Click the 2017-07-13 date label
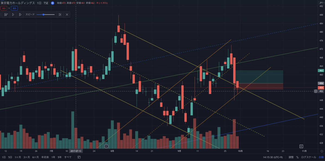The width and height of the screenshot is (325, 161). point(76,151)
